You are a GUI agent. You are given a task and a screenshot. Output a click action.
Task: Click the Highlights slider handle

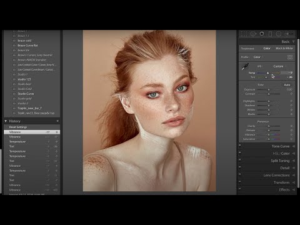[269, 101]
